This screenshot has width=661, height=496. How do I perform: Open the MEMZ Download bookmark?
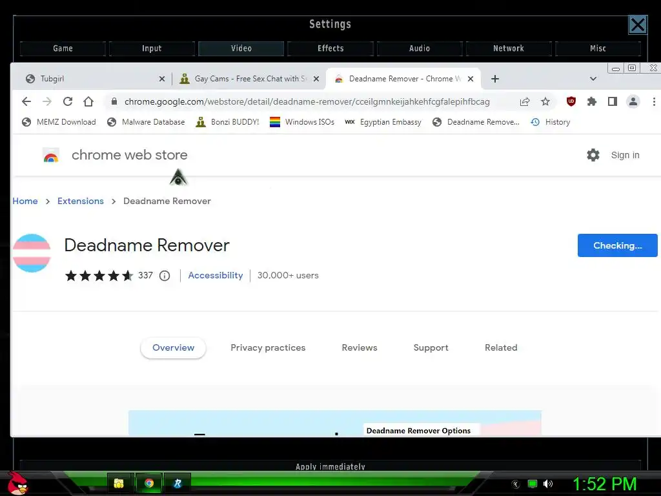pos(59,122)
